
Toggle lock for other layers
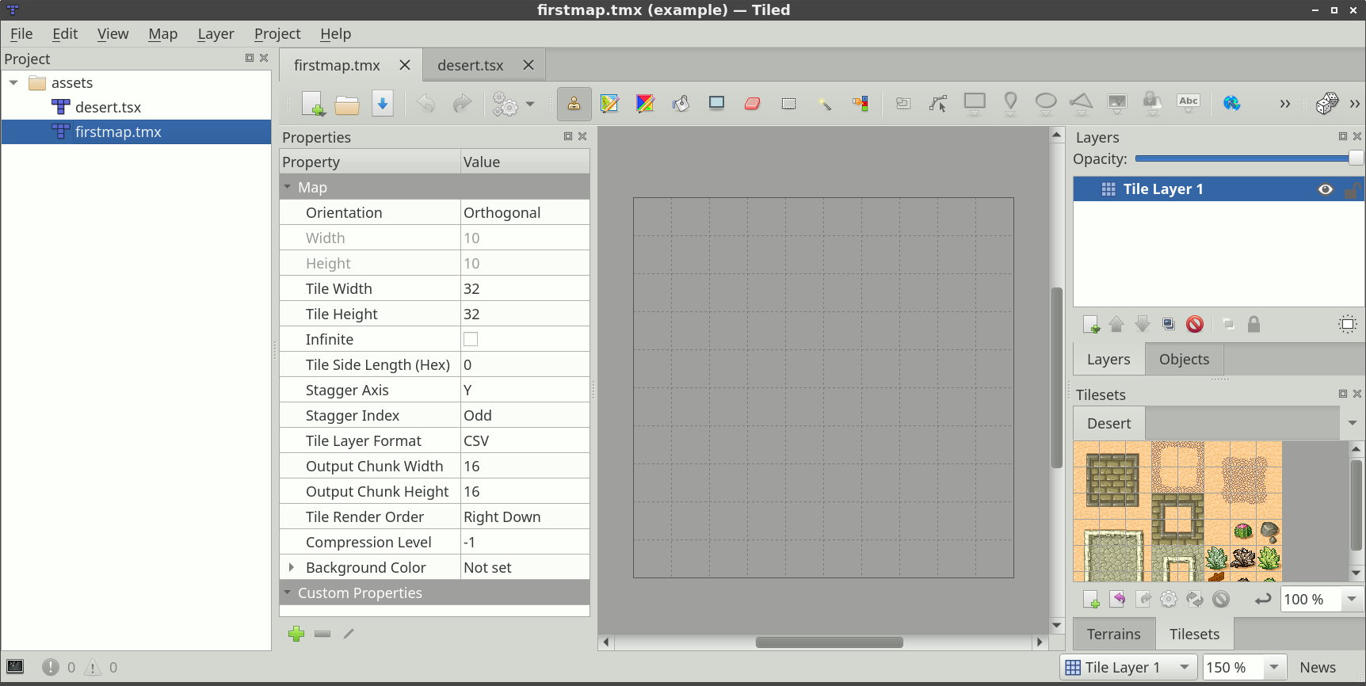point(1253,324)
